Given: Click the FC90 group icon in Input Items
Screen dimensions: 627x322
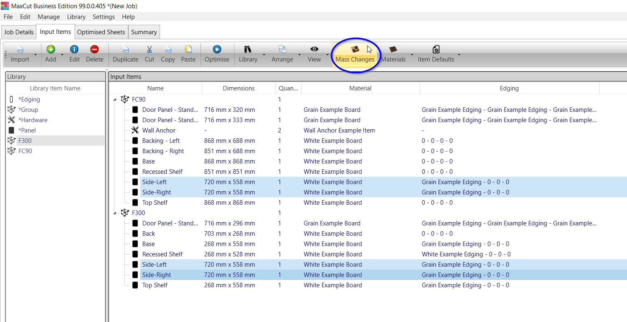Looking at the screenshot, I should click(125, 99).
